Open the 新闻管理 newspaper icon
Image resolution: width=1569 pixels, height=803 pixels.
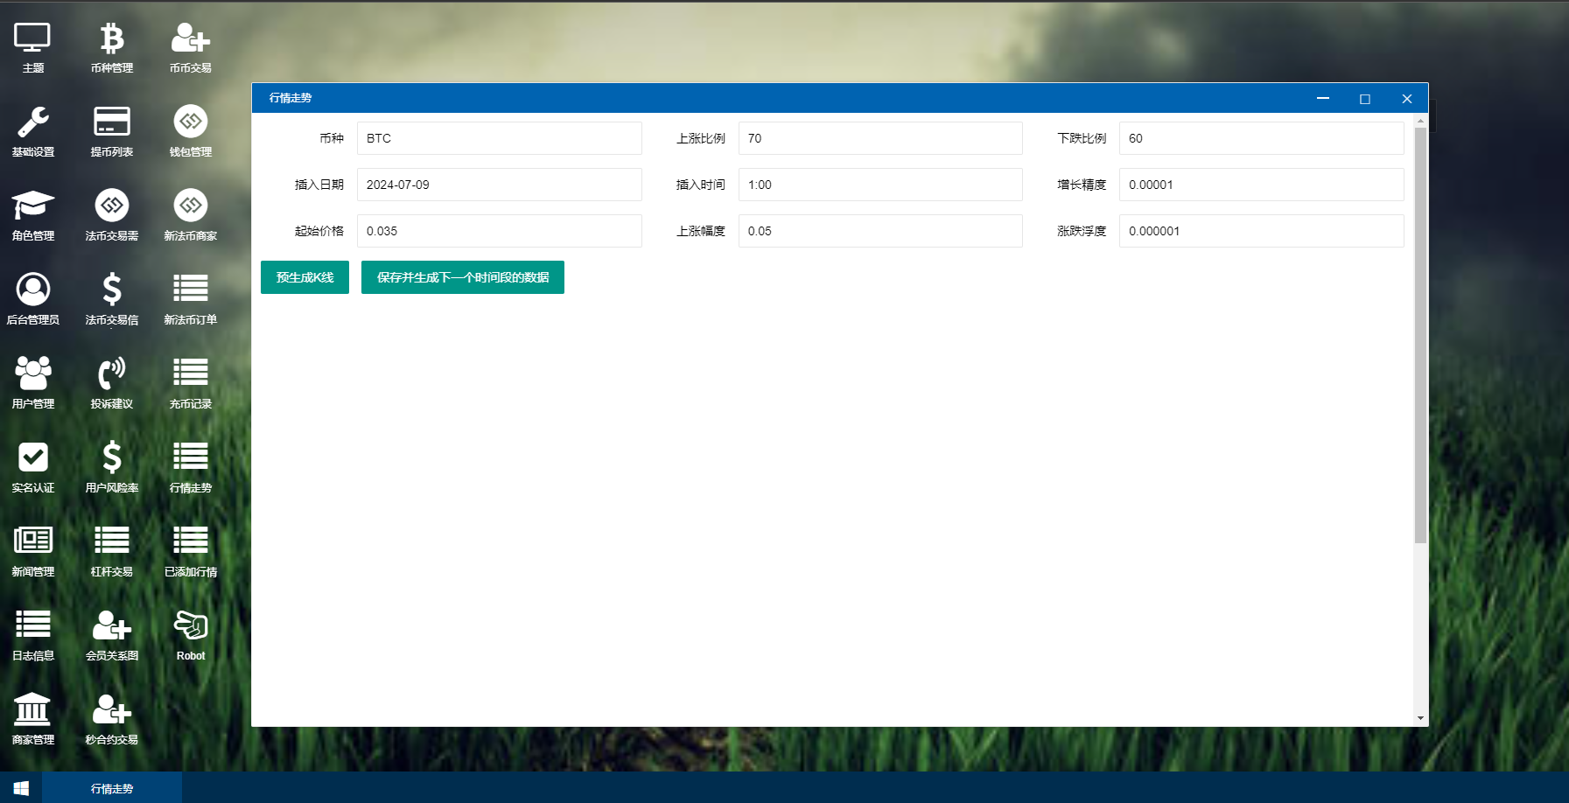point(32,543)
